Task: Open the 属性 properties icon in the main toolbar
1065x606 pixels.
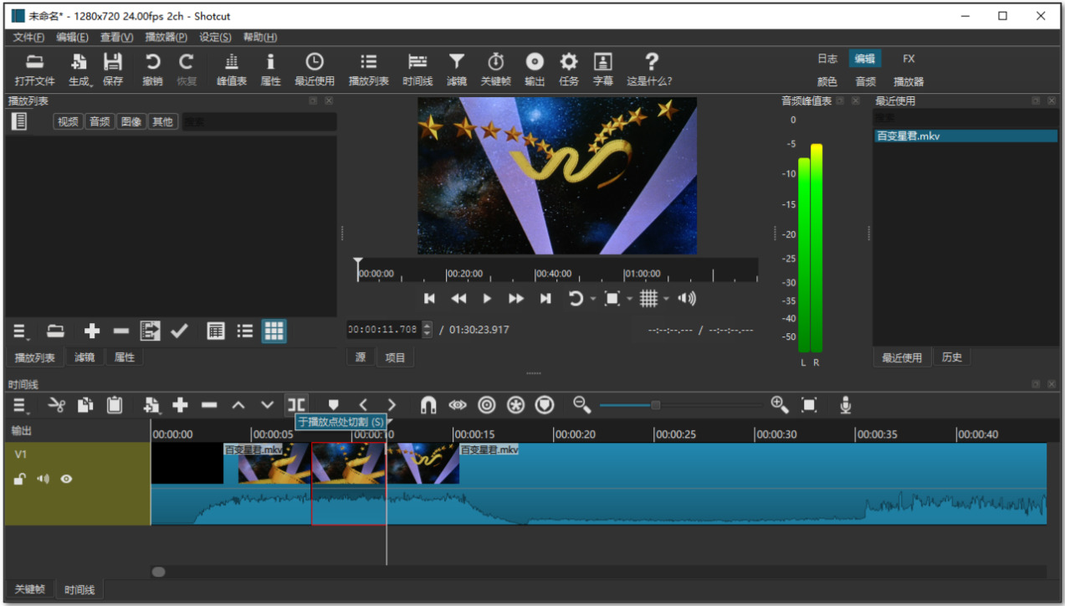Action: 270,62
